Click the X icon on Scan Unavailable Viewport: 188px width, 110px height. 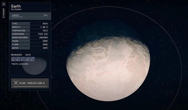click(x=16, y=83)
